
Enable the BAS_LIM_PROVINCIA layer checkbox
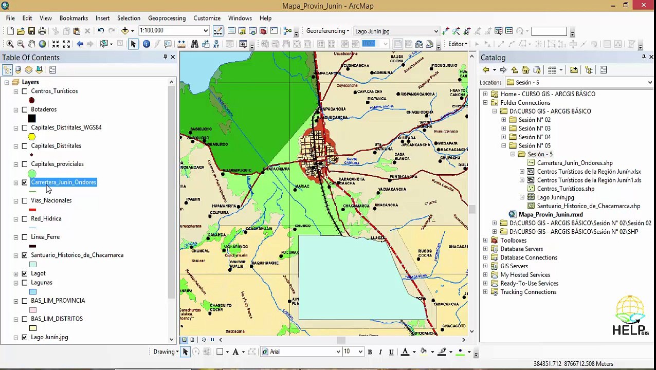(x=25, y=301)
